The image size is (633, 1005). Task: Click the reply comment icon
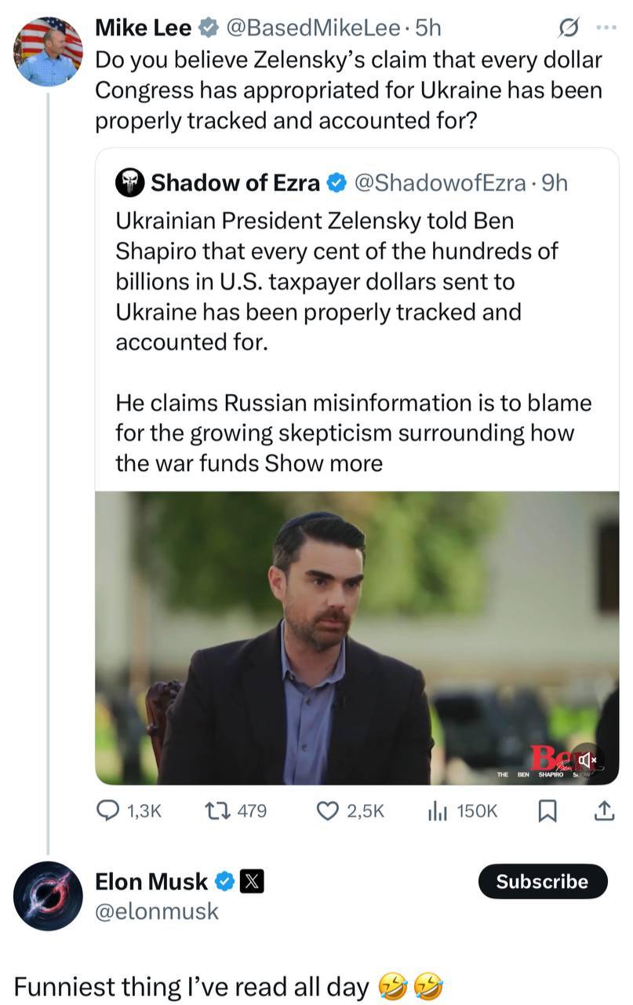coord(107,811)
